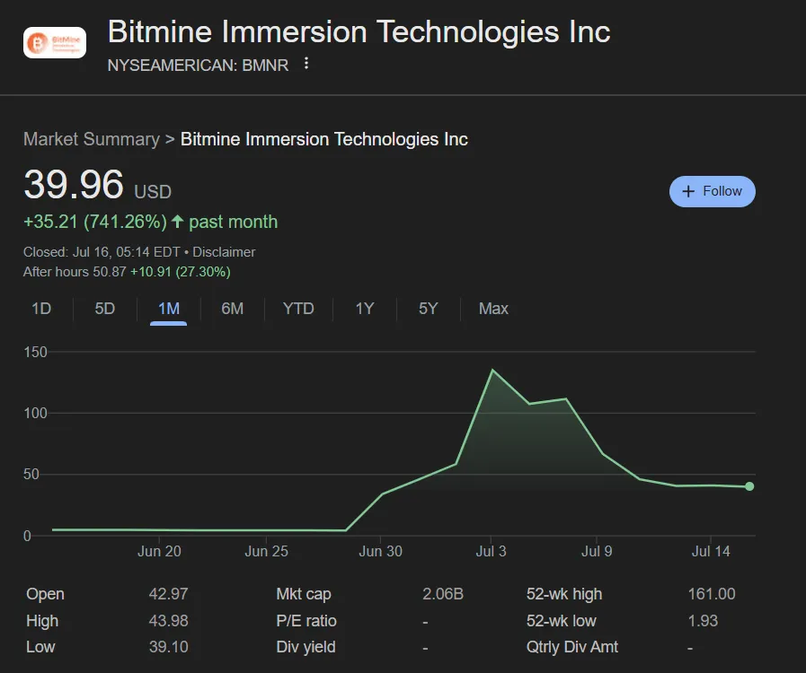This screenshot has width=806, height=673.
Task: Select the green endpoint dot on the chart
Action: pyautogui.click(x=749, y=486)
